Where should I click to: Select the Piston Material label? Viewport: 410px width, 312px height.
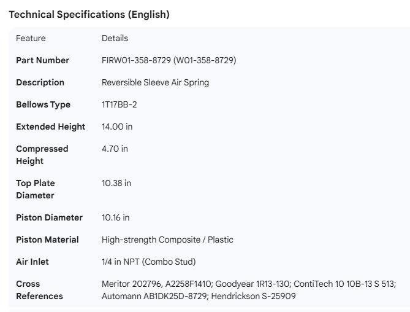47,240
